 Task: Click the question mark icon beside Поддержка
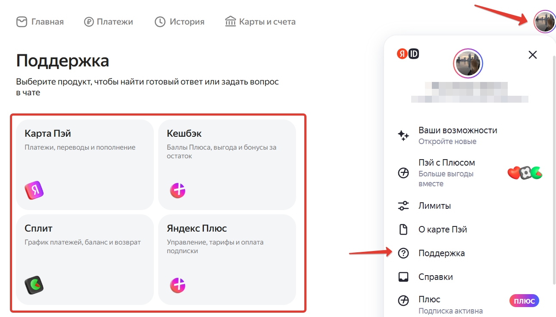[403, 253]
